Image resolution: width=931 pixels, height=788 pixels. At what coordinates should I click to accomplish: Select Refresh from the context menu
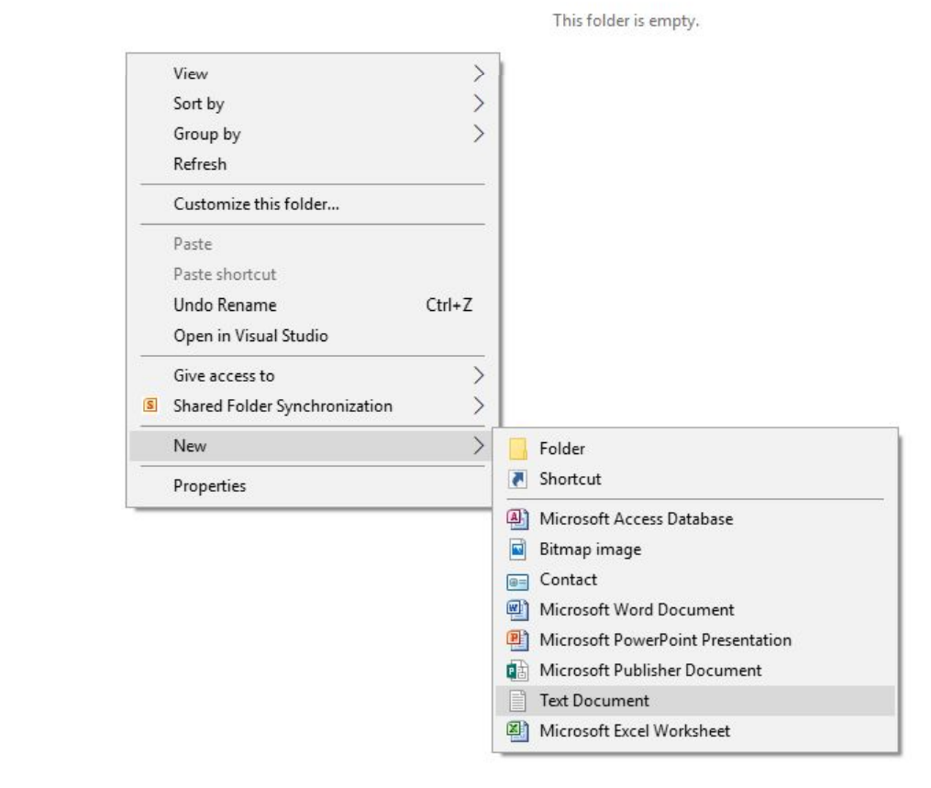(x=200, y=164)
